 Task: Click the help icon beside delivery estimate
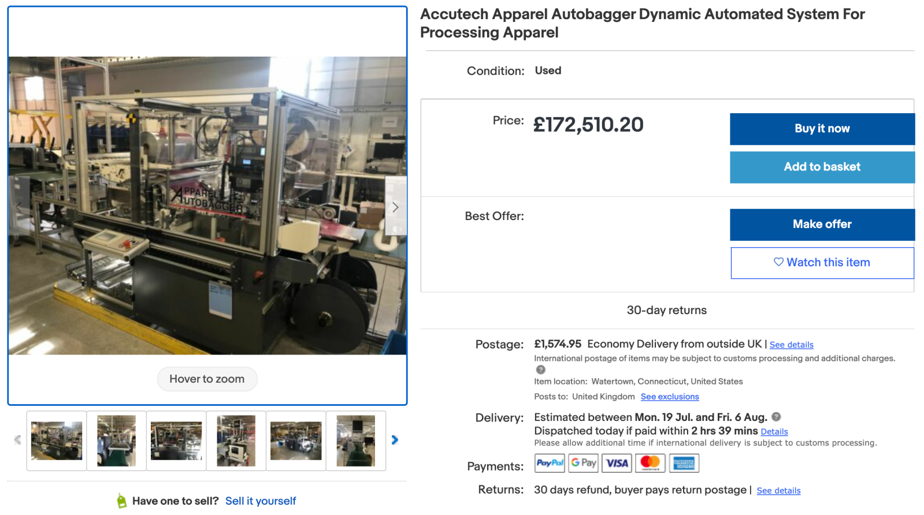point(776,417)
